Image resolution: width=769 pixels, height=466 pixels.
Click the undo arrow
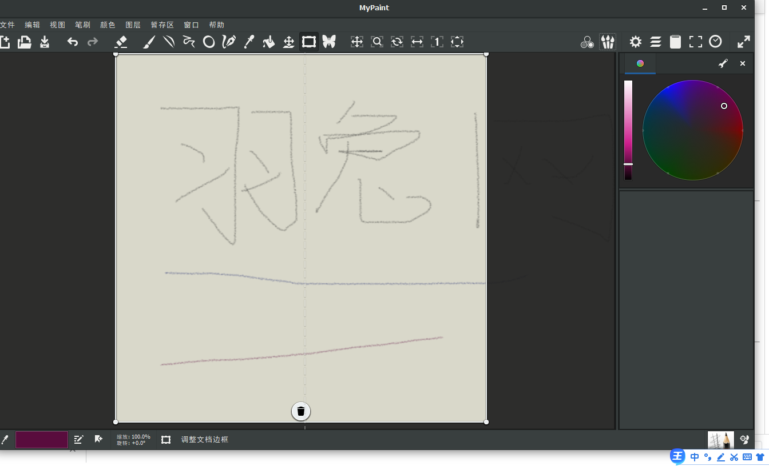[x=72, y=42]
